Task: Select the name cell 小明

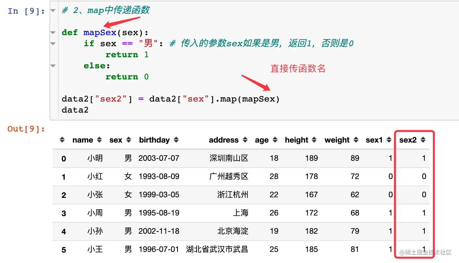Action: (95, 158)
